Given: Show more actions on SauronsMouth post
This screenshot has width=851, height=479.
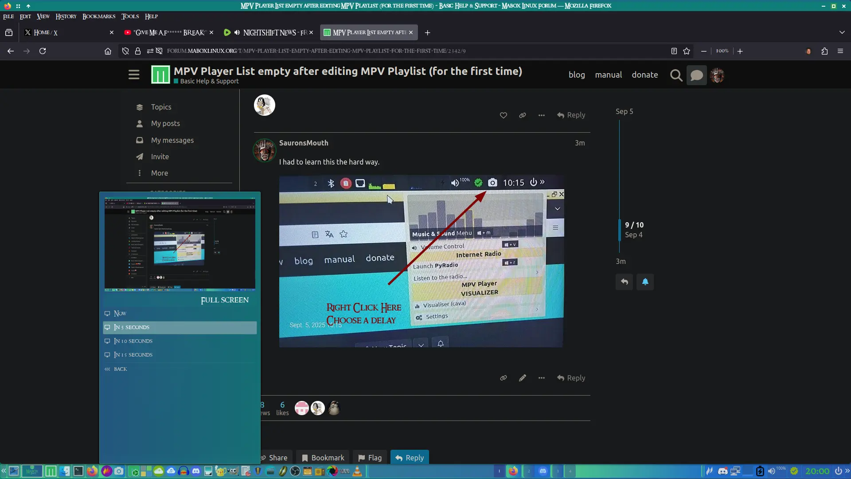Looking at the screenshot, I should point(542,378).
